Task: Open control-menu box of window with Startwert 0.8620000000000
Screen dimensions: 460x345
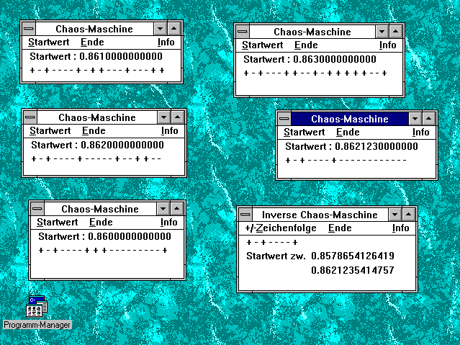Action: point(30,117)
